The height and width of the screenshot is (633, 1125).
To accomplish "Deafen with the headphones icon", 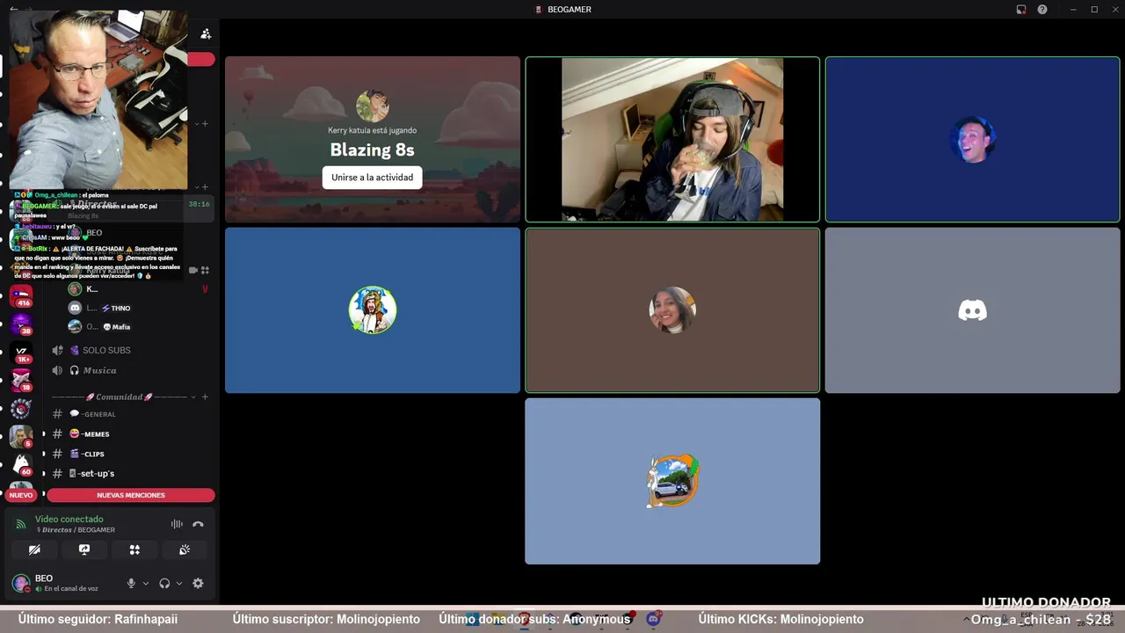I will tap(164, 583).
